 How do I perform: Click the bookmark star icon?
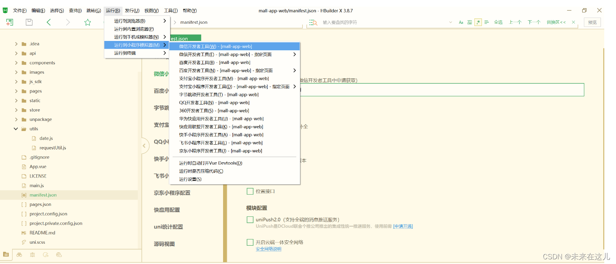pyautogui.click(x=88, y=22)
